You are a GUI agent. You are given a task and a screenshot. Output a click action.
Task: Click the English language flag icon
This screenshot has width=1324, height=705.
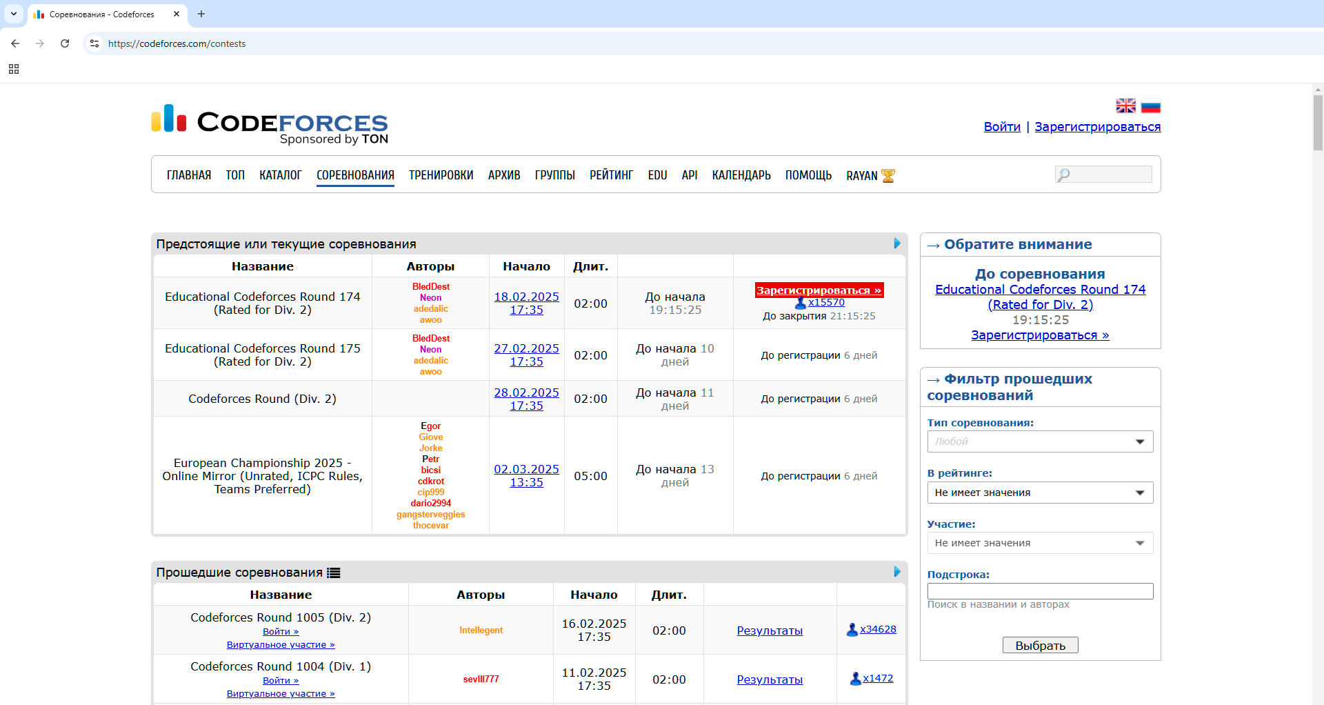pyautogui.click(x=1125, y=106)
